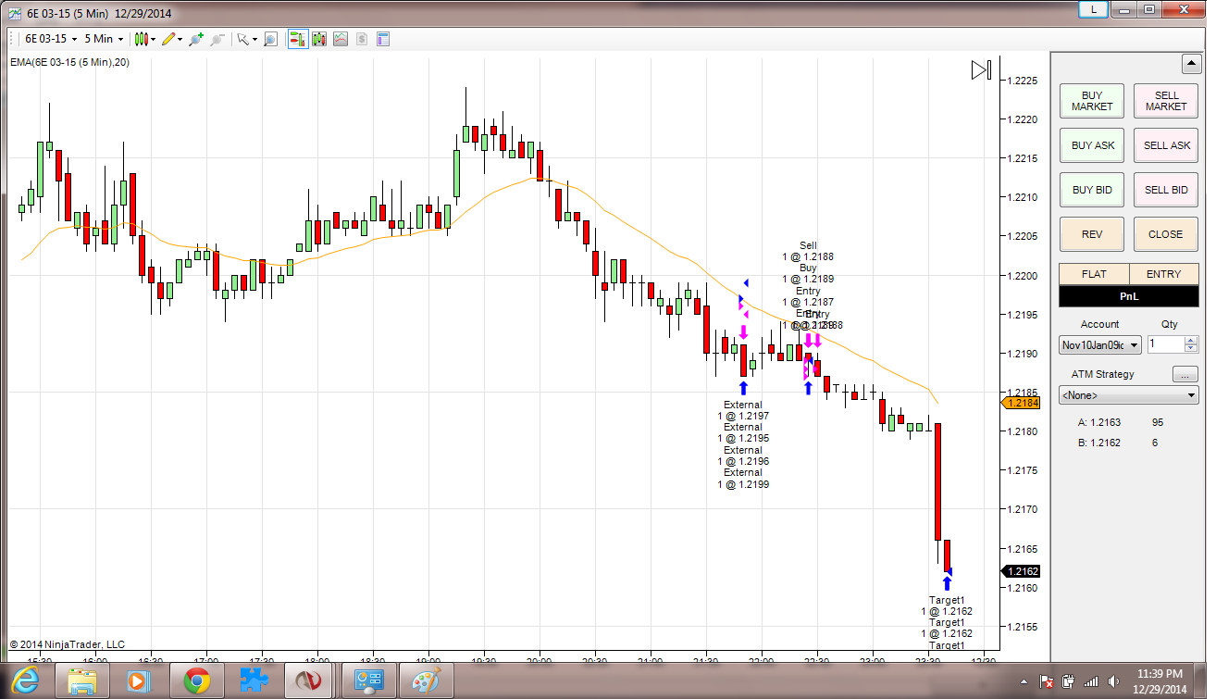Click the SELL ASK button
The height and width of the screenshot is (699, 1216).
[x=1166, y=145]
